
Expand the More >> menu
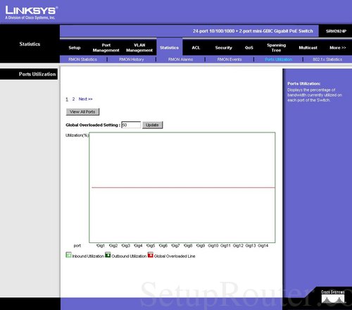[338, 48]
